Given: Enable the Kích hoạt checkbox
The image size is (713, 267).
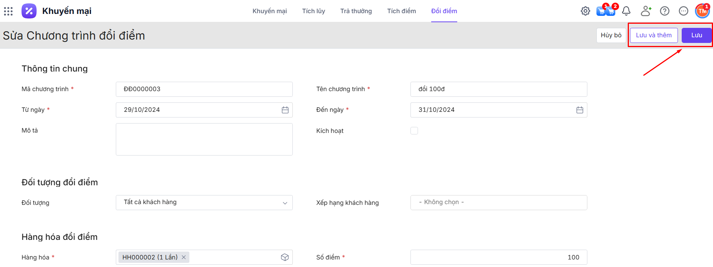Looking at the screenshot, I should pos(414,131).
